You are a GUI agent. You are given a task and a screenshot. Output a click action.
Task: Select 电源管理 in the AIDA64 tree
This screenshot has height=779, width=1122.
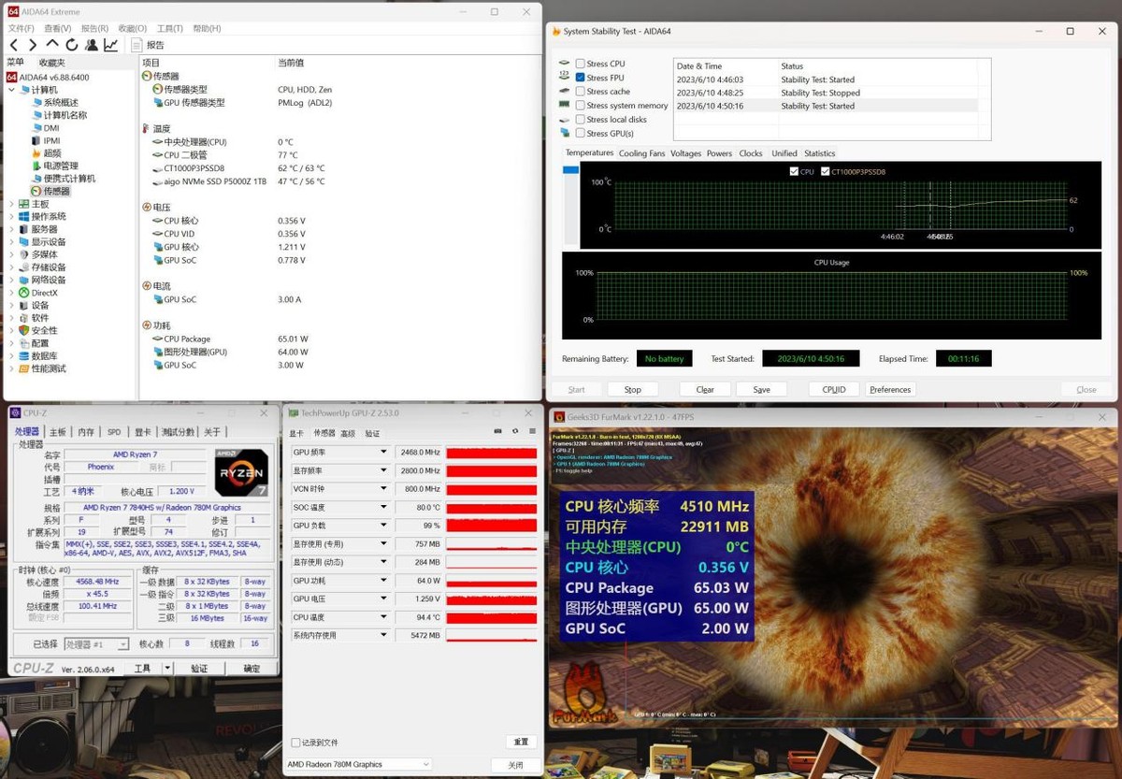tap(61, 166)
